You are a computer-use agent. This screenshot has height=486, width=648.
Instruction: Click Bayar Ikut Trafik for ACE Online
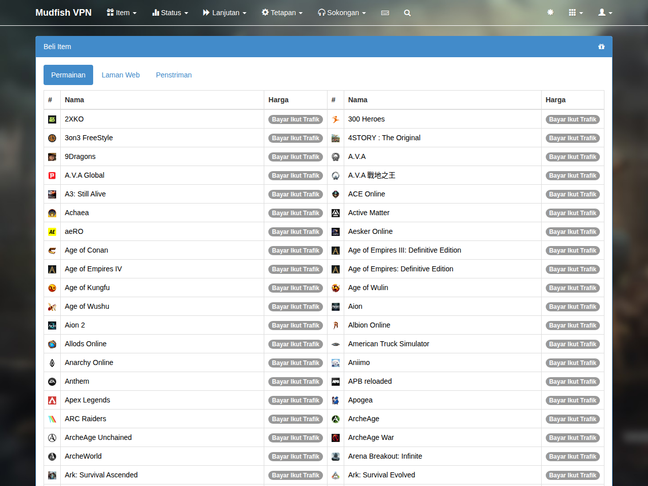(573, 194)
